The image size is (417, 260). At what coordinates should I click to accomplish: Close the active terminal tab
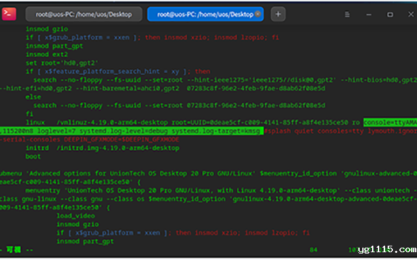pos(259,14)
